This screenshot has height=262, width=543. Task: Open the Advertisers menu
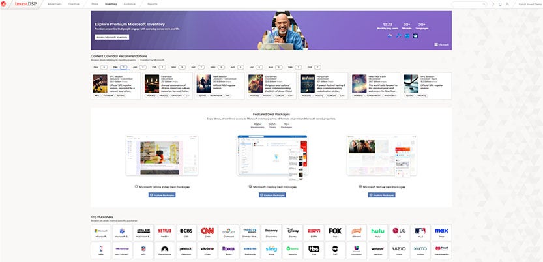click(x=54, y=4)
